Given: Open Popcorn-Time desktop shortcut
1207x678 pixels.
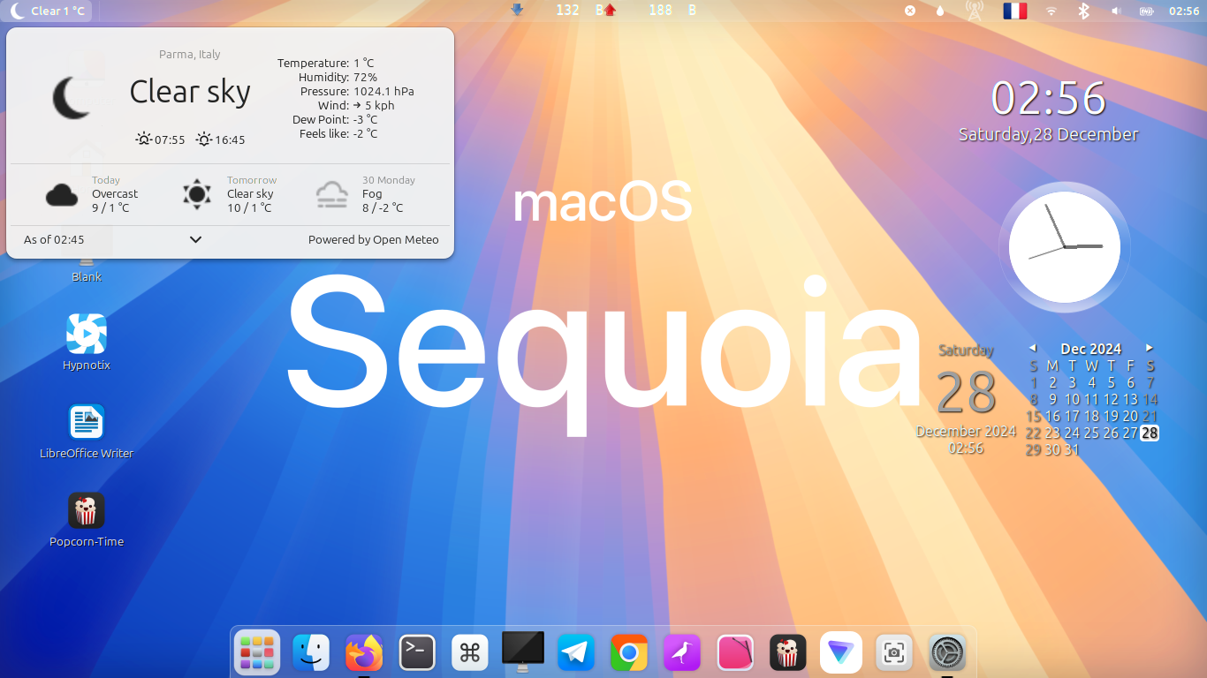Looking at the screenshot, I should (x=87, y=519).
